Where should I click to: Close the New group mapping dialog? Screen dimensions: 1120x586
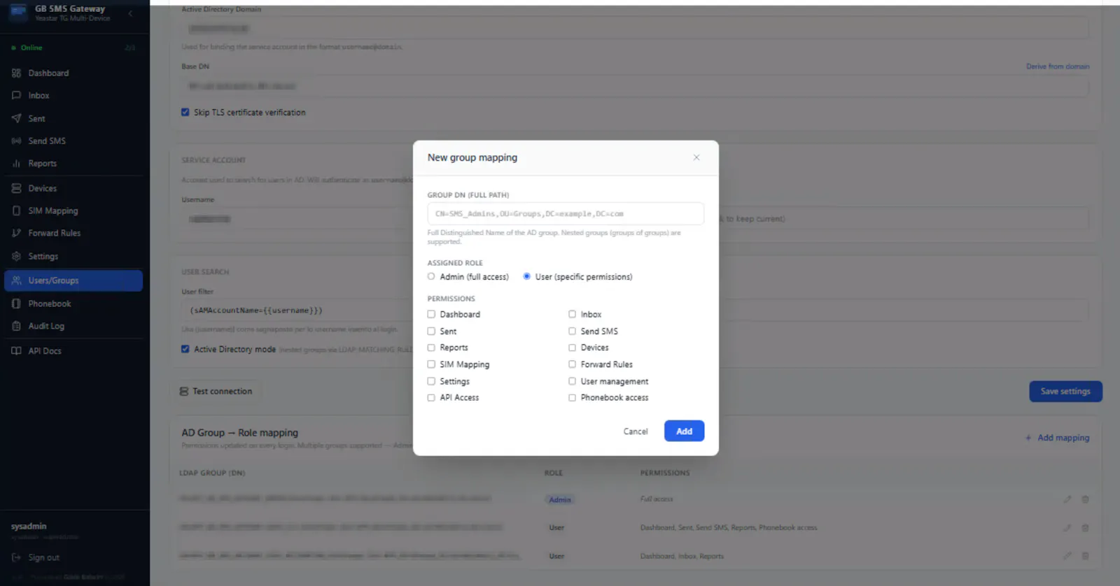(696, 157)
